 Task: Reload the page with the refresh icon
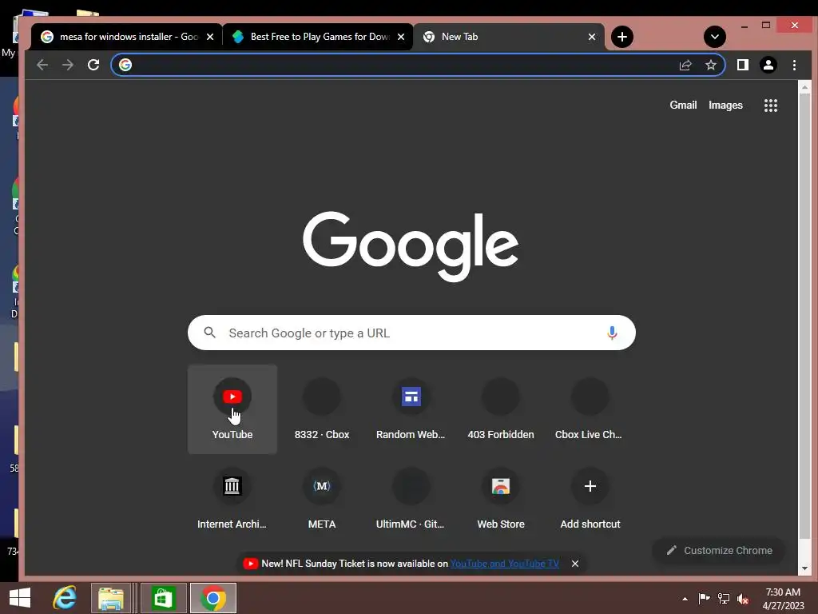pos(93,65)
